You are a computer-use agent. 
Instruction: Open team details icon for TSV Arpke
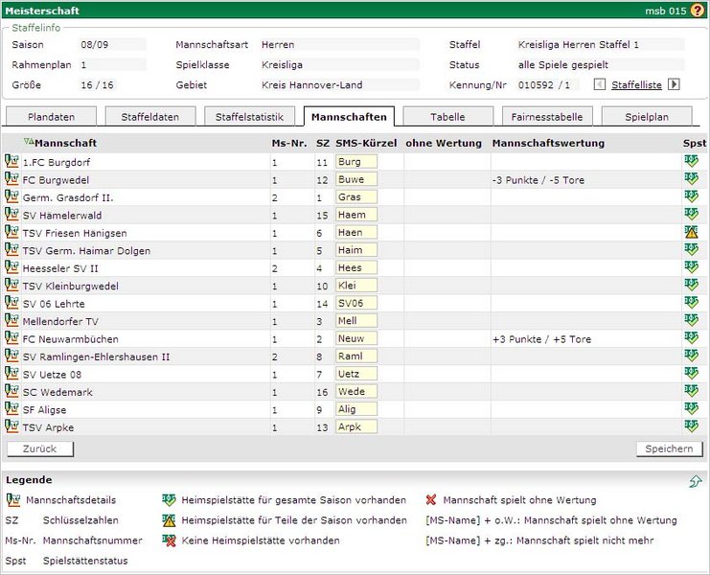click(x=12, y=426)
